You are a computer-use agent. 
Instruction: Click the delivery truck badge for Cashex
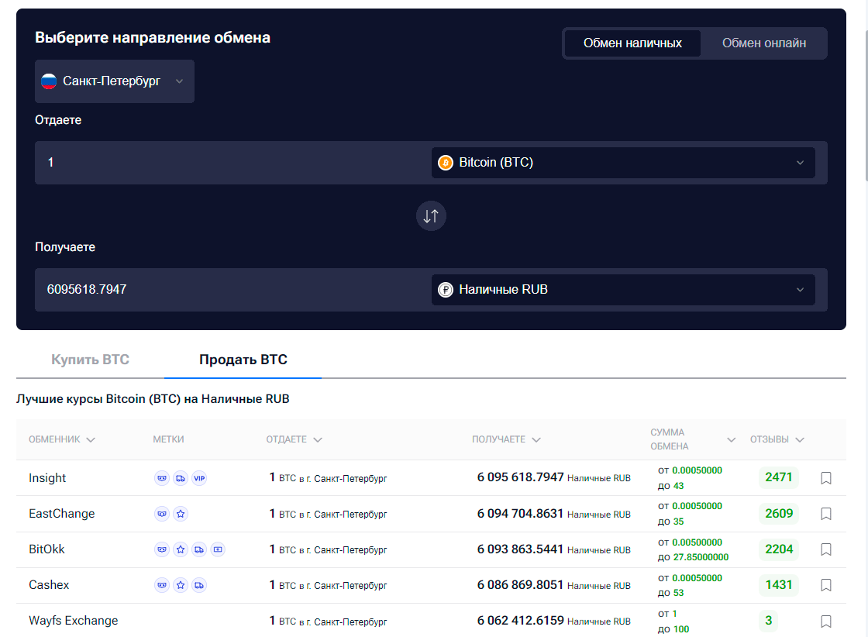199,585
